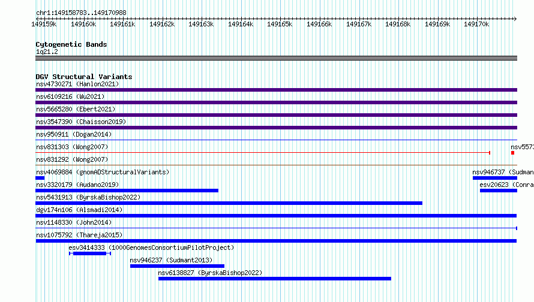534x302 pixels.
Task: Click the nsv831303 (Wong2007) label
Action: pyautogui.click(x=72, y=147)
